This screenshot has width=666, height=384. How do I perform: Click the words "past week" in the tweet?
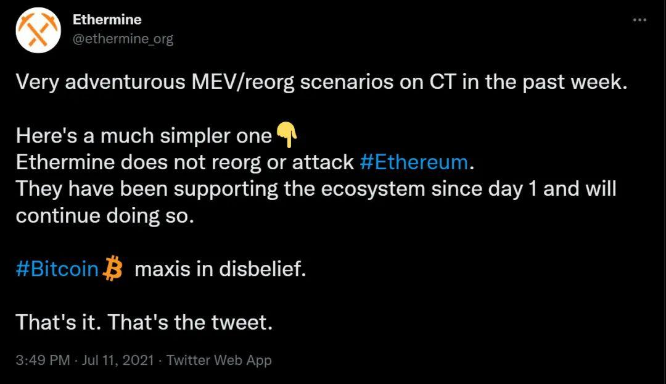coord(576,82)
